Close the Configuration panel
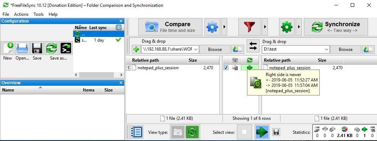The height and width of the screenshot is (141, 377). [121, 21]
